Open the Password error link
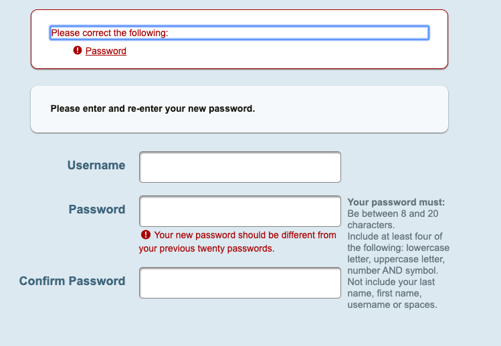Image resolution: width=501 pixels, height=346 pixels. point(106,51)
